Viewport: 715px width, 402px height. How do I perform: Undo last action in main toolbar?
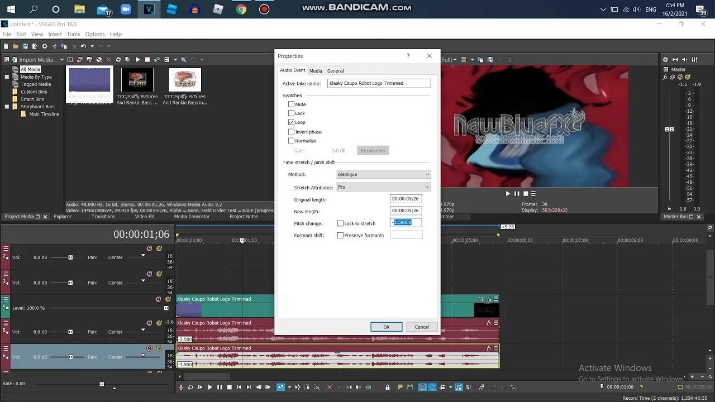pos(83,46)
